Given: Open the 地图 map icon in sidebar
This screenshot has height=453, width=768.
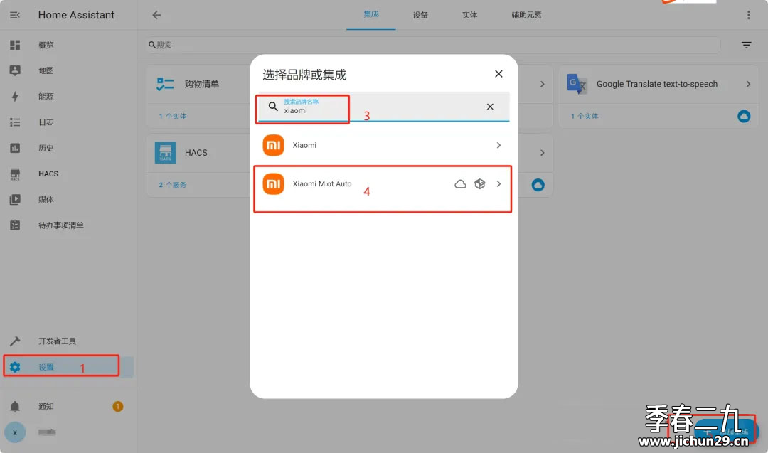Looking at the screenshot, I should [x=15, y=70].
